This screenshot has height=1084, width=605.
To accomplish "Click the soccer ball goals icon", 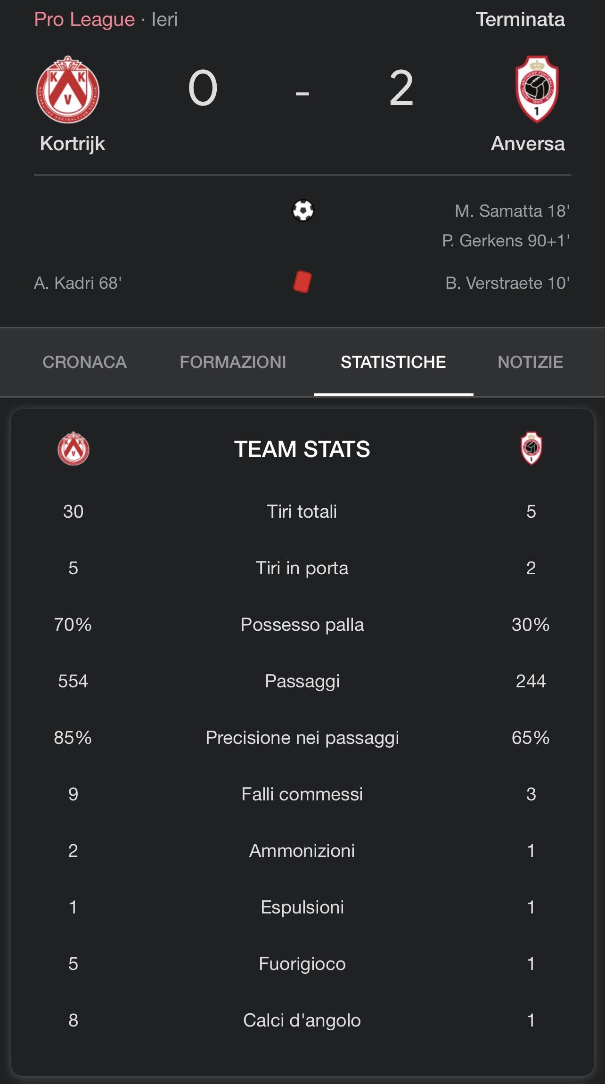I will [303, 210].
